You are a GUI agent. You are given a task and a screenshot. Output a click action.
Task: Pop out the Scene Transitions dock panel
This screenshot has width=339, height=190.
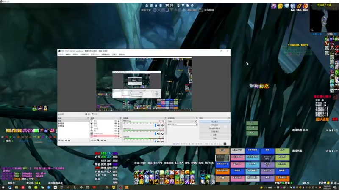(x=197, y=118)
